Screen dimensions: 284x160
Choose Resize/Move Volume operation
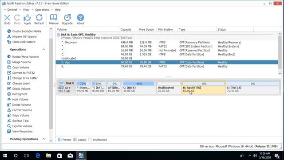23,57
